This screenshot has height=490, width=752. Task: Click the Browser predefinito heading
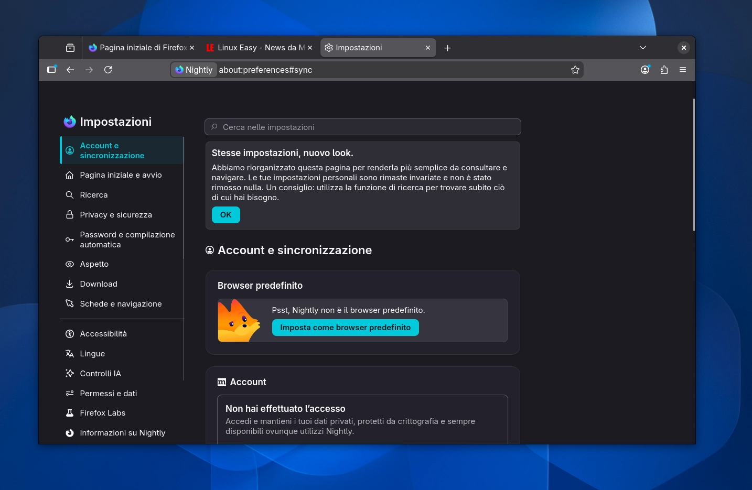tap(260, 286)
